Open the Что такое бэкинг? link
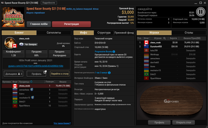 pyautogui.click(x=62, y=123)
